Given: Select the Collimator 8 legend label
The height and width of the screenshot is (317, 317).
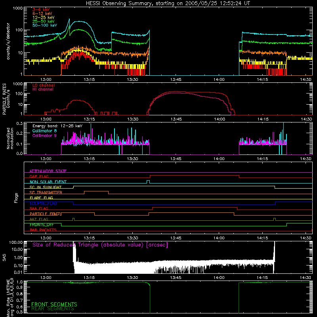Looking at the screenshot, I should (x=44, y=131).
